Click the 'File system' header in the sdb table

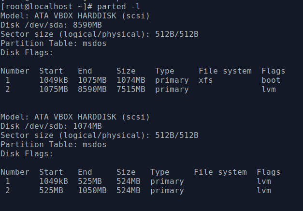220,172
